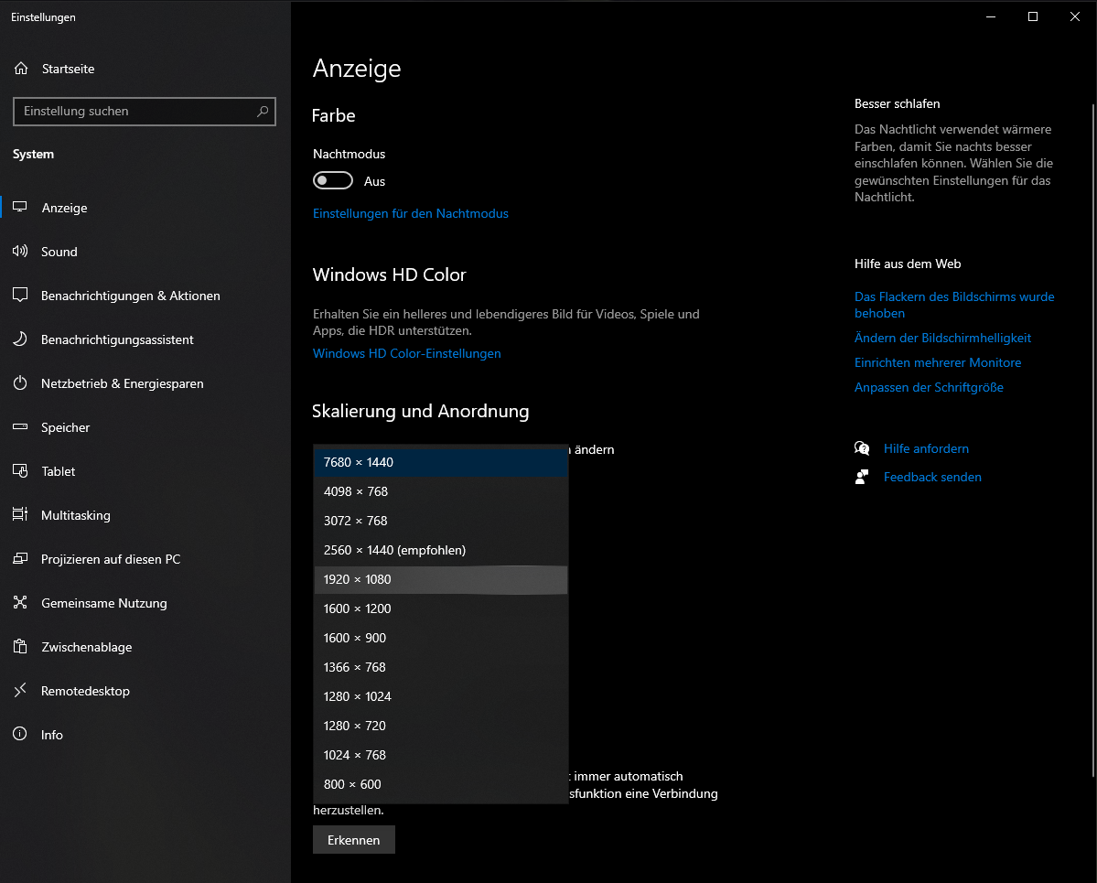
Task: Go to the Zwischenablage page
Action: [x=145, y=647]
